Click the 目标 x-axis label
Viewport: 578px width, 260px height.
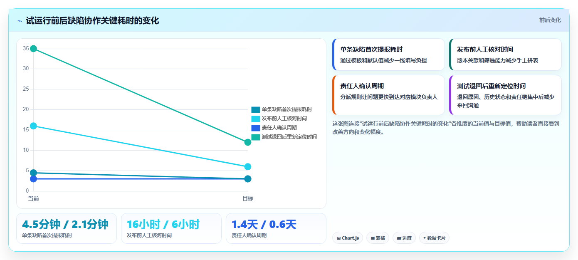coord(248,198)
